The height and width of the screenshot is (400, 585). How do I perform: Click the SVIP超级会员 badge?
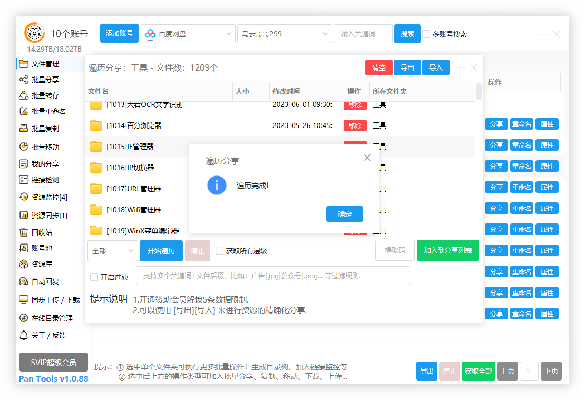[53, 362]
